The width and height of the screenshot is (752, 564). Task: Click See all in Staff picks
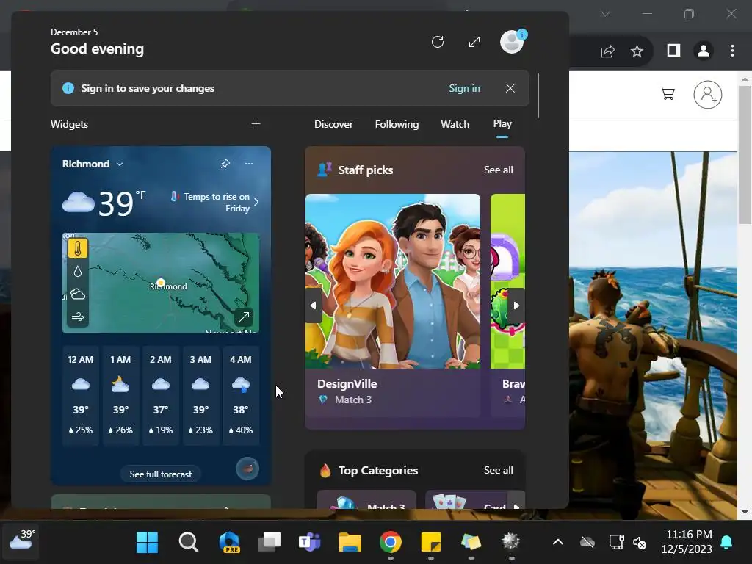(x=499, y=170)
